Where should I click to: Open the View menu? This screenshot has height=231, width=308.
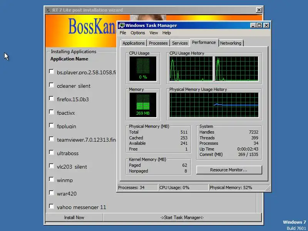coord(154,33)
